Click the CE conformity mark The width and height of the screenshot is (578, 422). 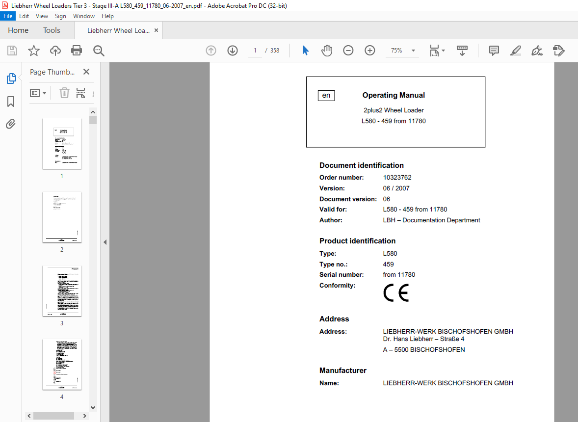pyautogui.click(x=396, y=293)
